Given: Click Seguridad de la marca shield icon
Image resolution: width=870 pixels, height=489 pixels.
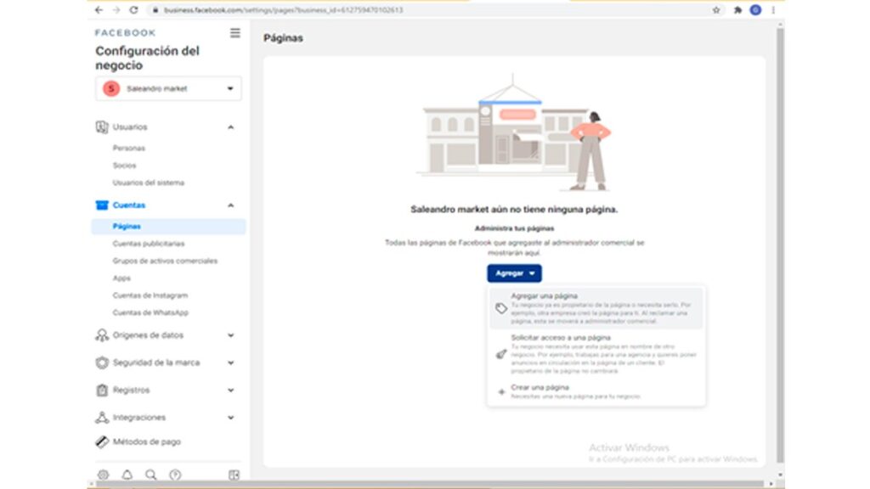Looking at the screenshot, I should (x=102, y=363).
